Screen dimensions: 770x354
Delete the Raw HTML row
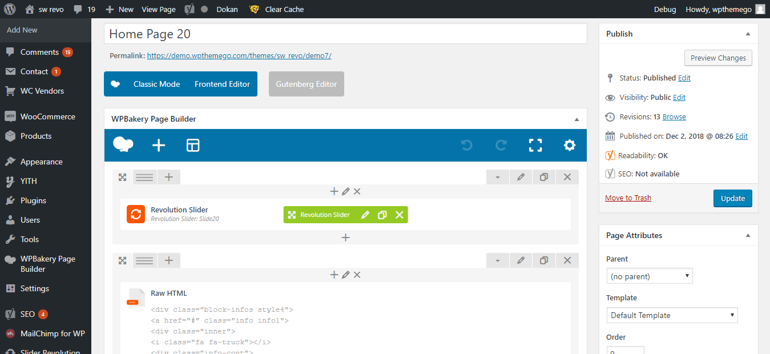[567, 260]
